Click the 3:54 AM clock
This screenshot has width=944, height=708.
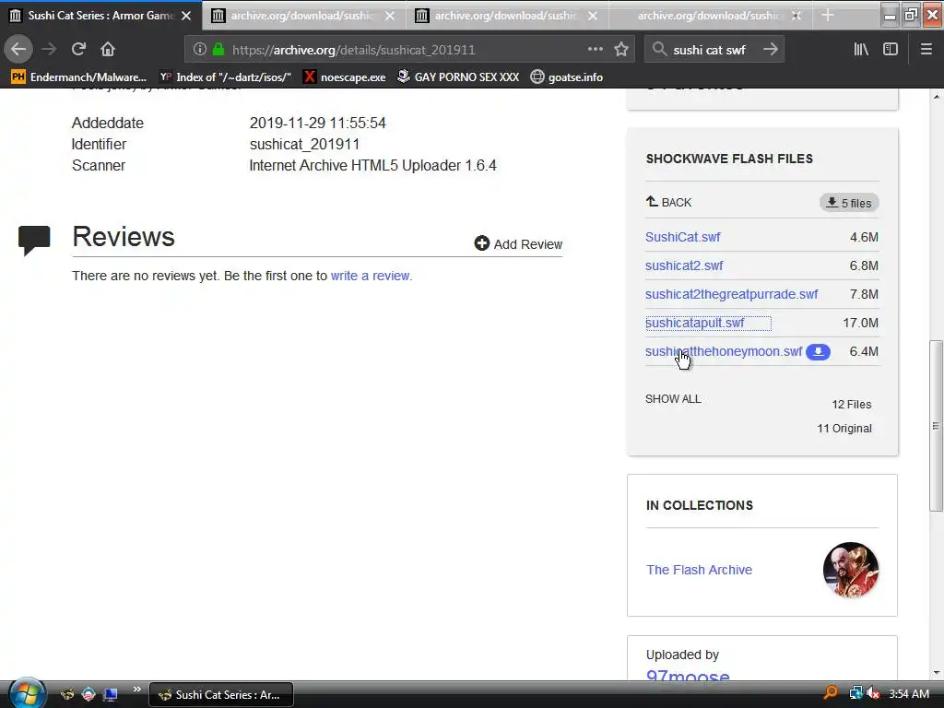(908, 693)
